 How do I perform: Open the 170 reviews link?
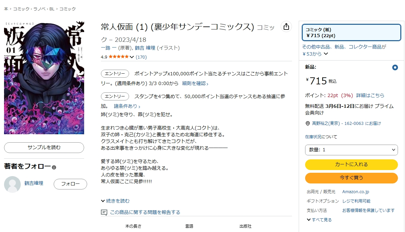pos(141,57)
